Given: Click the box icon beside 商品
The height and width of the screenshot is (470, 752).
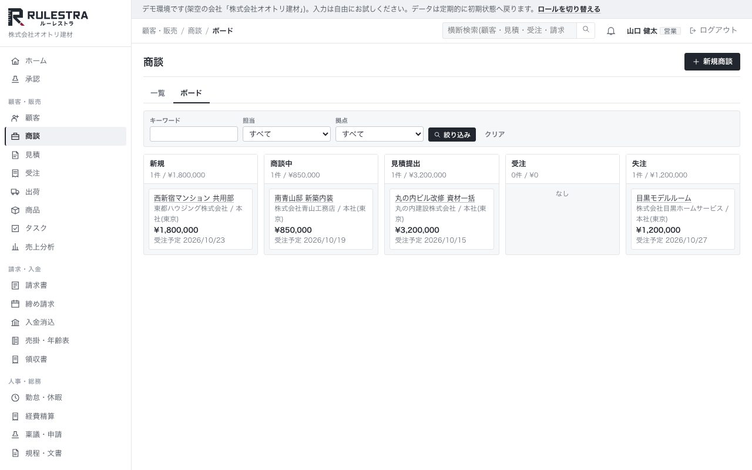Looking at the screenshot, I should coord(15,210).
